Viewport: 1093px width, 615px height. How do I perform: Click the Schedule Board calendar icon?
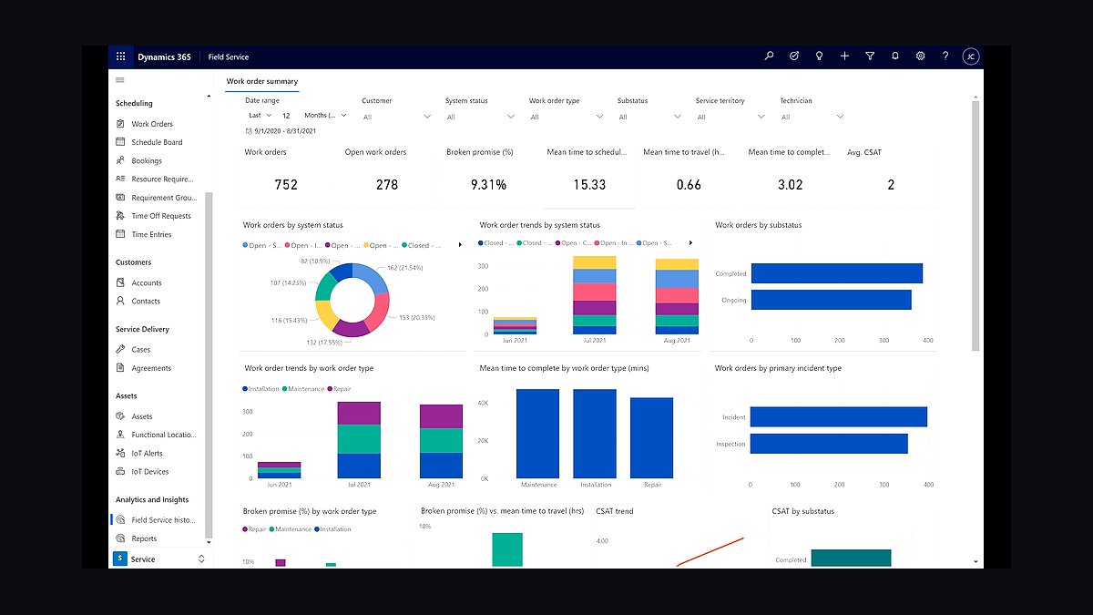tap(121, 142)
